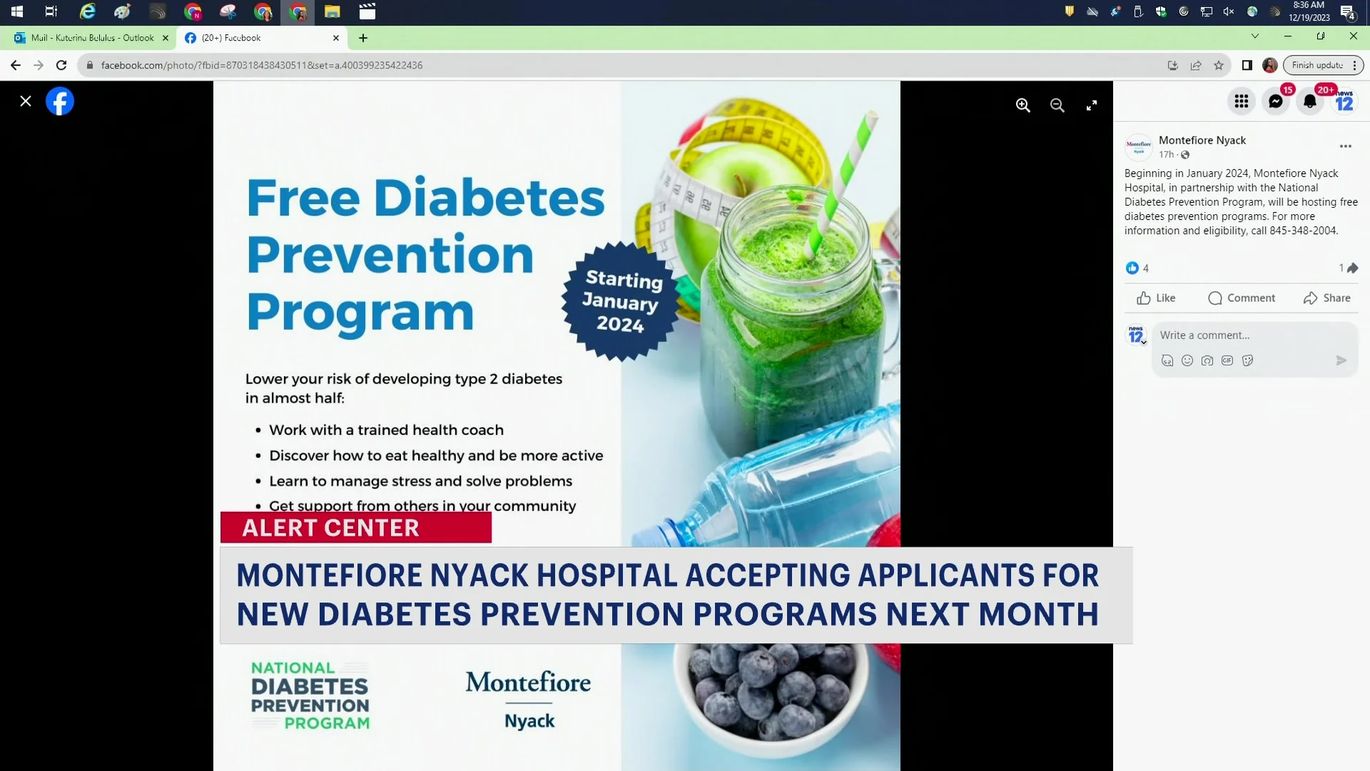Open Montefiore Nyack page link
The width and height of the screenshot is (1370, 771).
tap(1202, 140)
